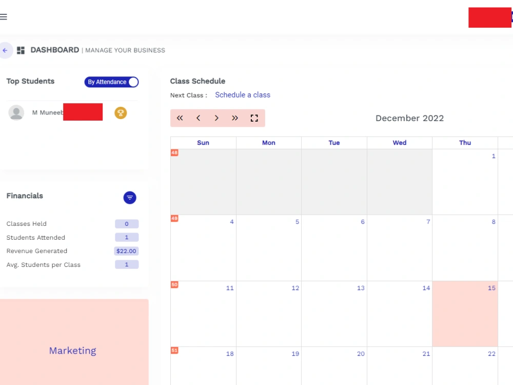Click week number 51 badge
The width and height of the screenshot is (513, 385).
174,350
